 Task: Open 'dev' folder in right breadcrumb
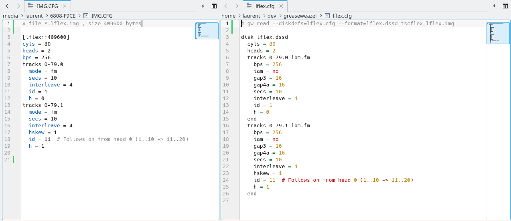point(272,16)
